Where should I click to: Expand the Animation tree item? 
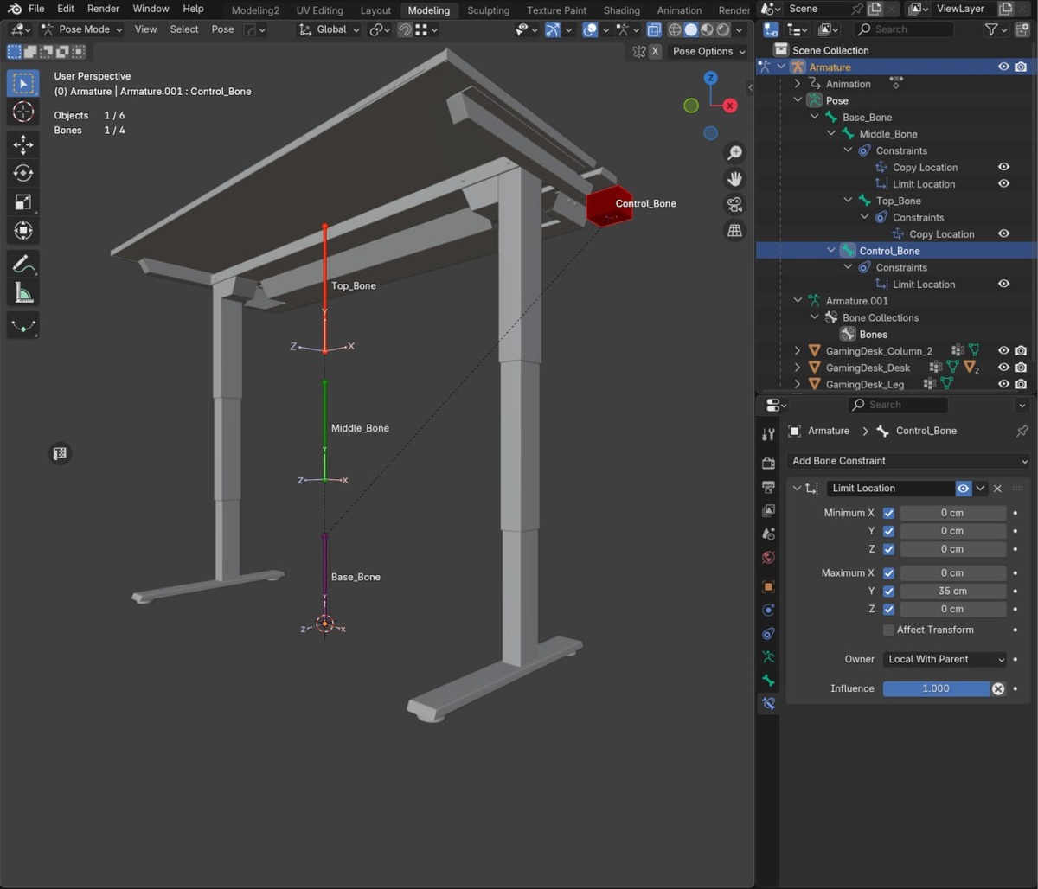coord(798,84)
